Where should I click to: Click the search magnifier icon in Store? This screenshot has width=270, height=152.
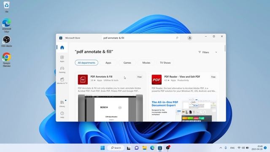pos(177,38)
